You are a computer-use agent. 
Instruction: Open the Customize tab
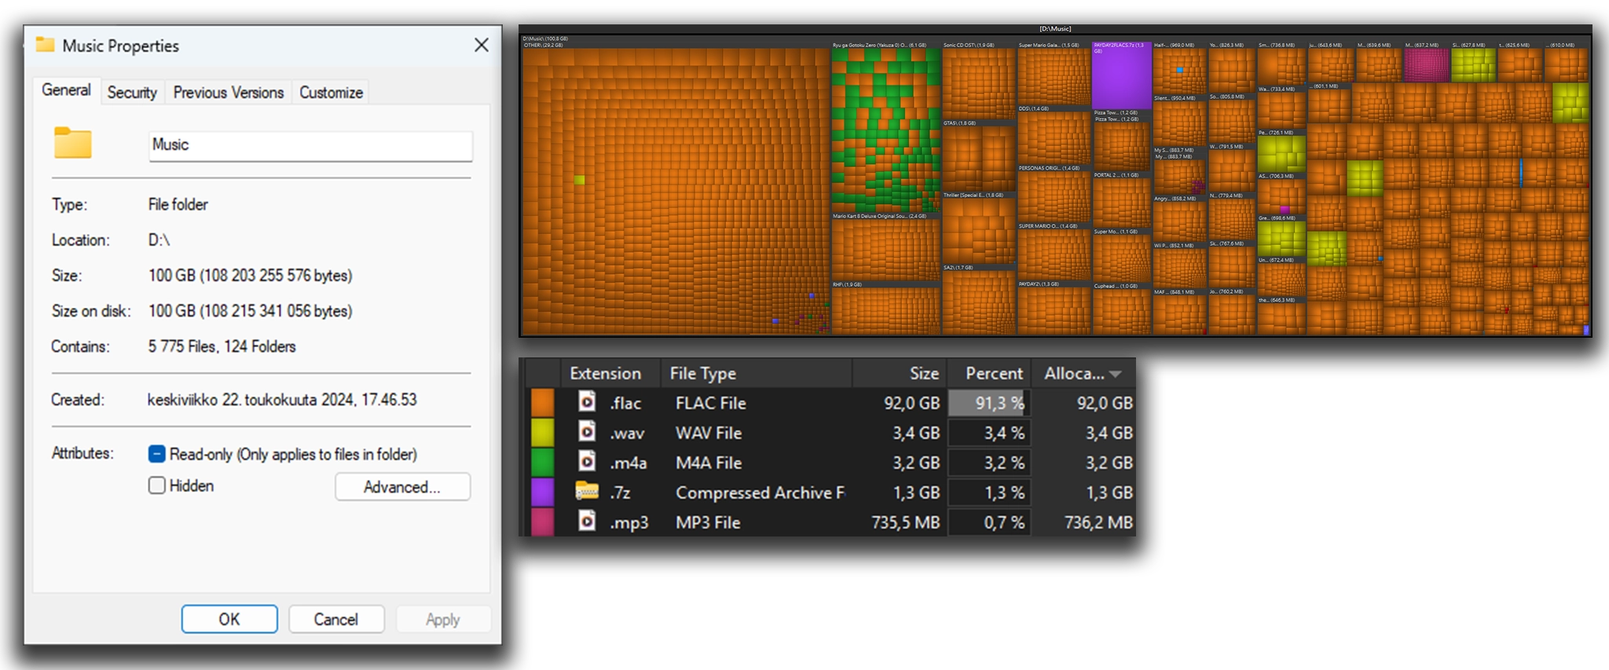[331, 93]
